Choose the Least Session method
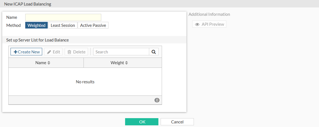Image resolution: width=319 pixels, height=127 pixels. (63, 25)
